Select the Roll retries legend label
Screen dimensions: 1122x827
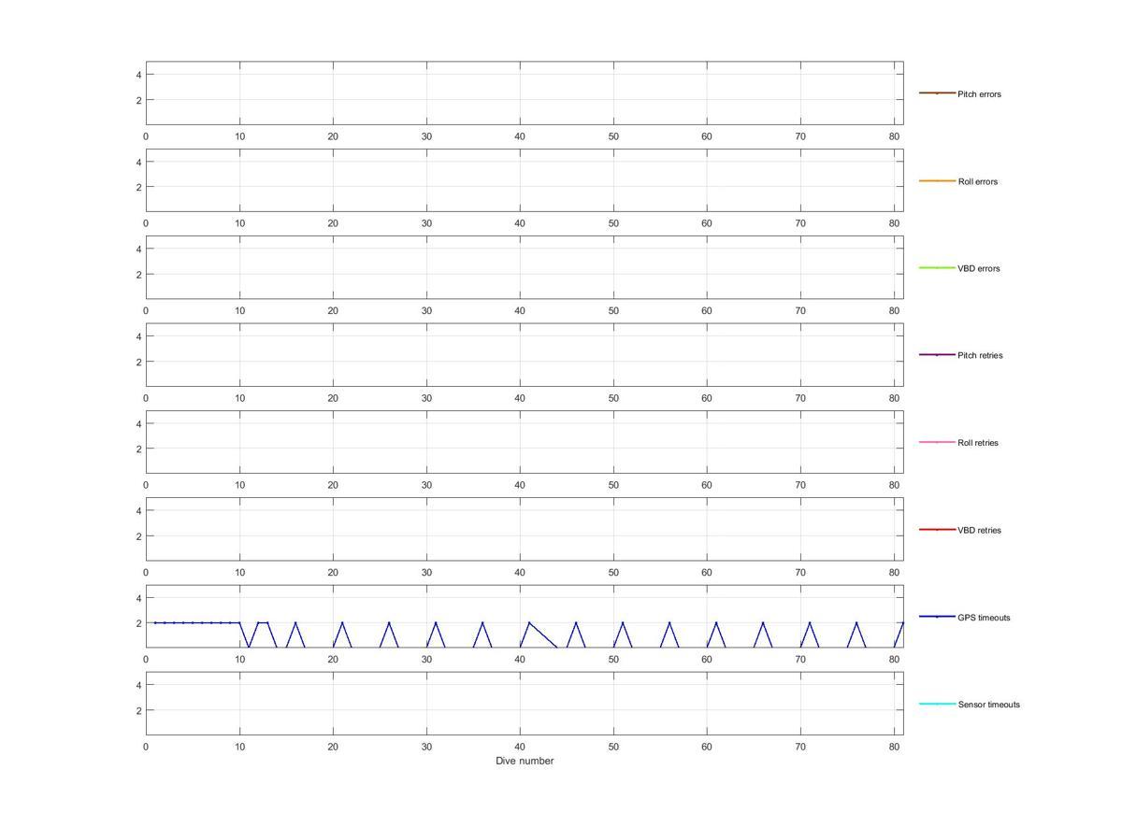coord(978,443)
